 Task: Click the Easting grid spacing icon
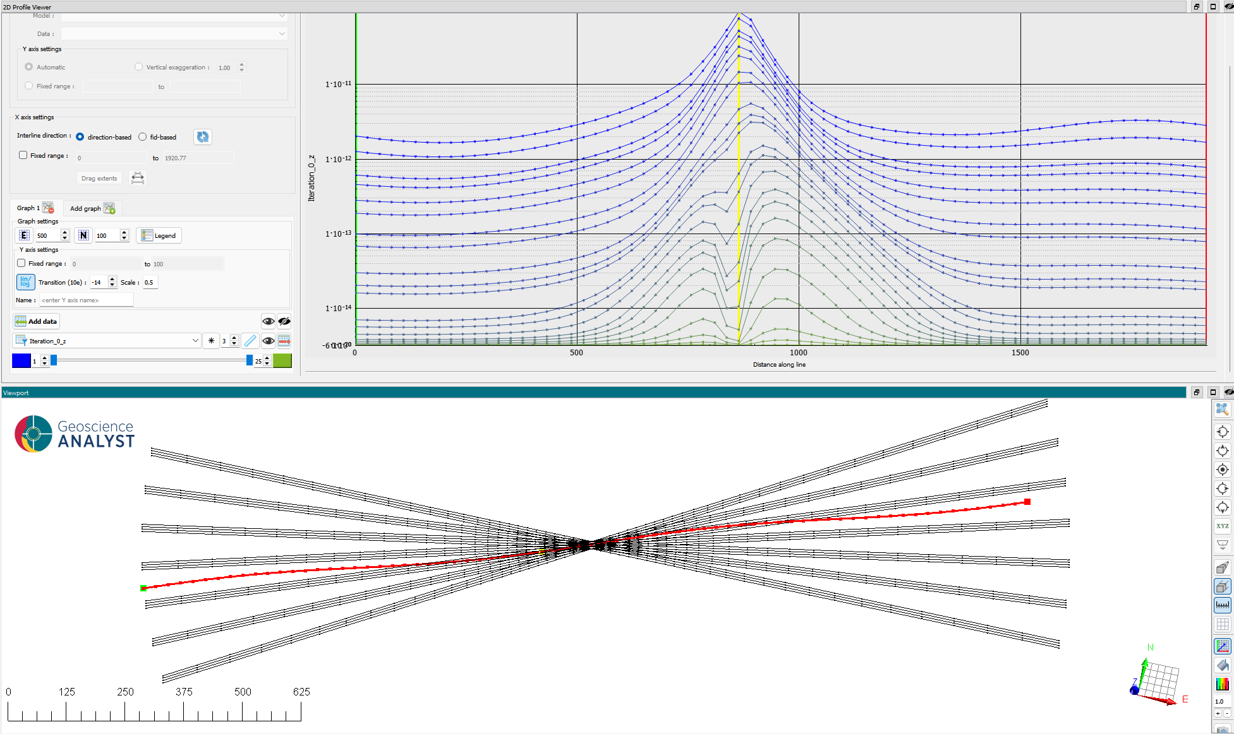pos(24,235)
